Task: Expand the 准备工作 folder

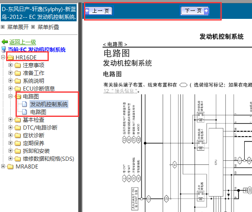Action: coord(10,73)
